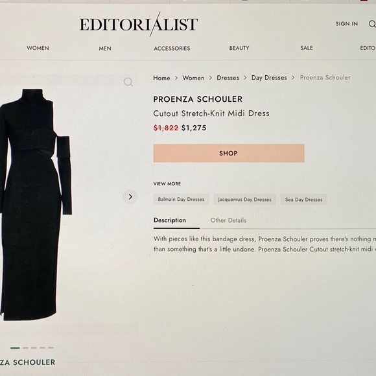Open Balmain Day Dresses tag
376x376 pixels.
[181, 199]
